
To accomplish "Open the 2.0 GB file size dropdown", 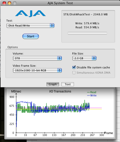I will pos(84,58).
